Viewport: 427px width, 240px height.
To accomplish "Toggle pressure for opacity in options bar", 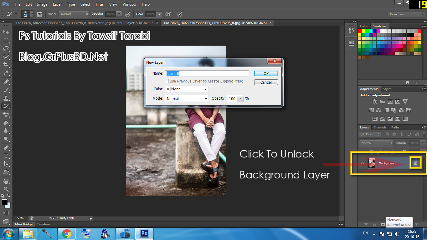I will [128, 14].
